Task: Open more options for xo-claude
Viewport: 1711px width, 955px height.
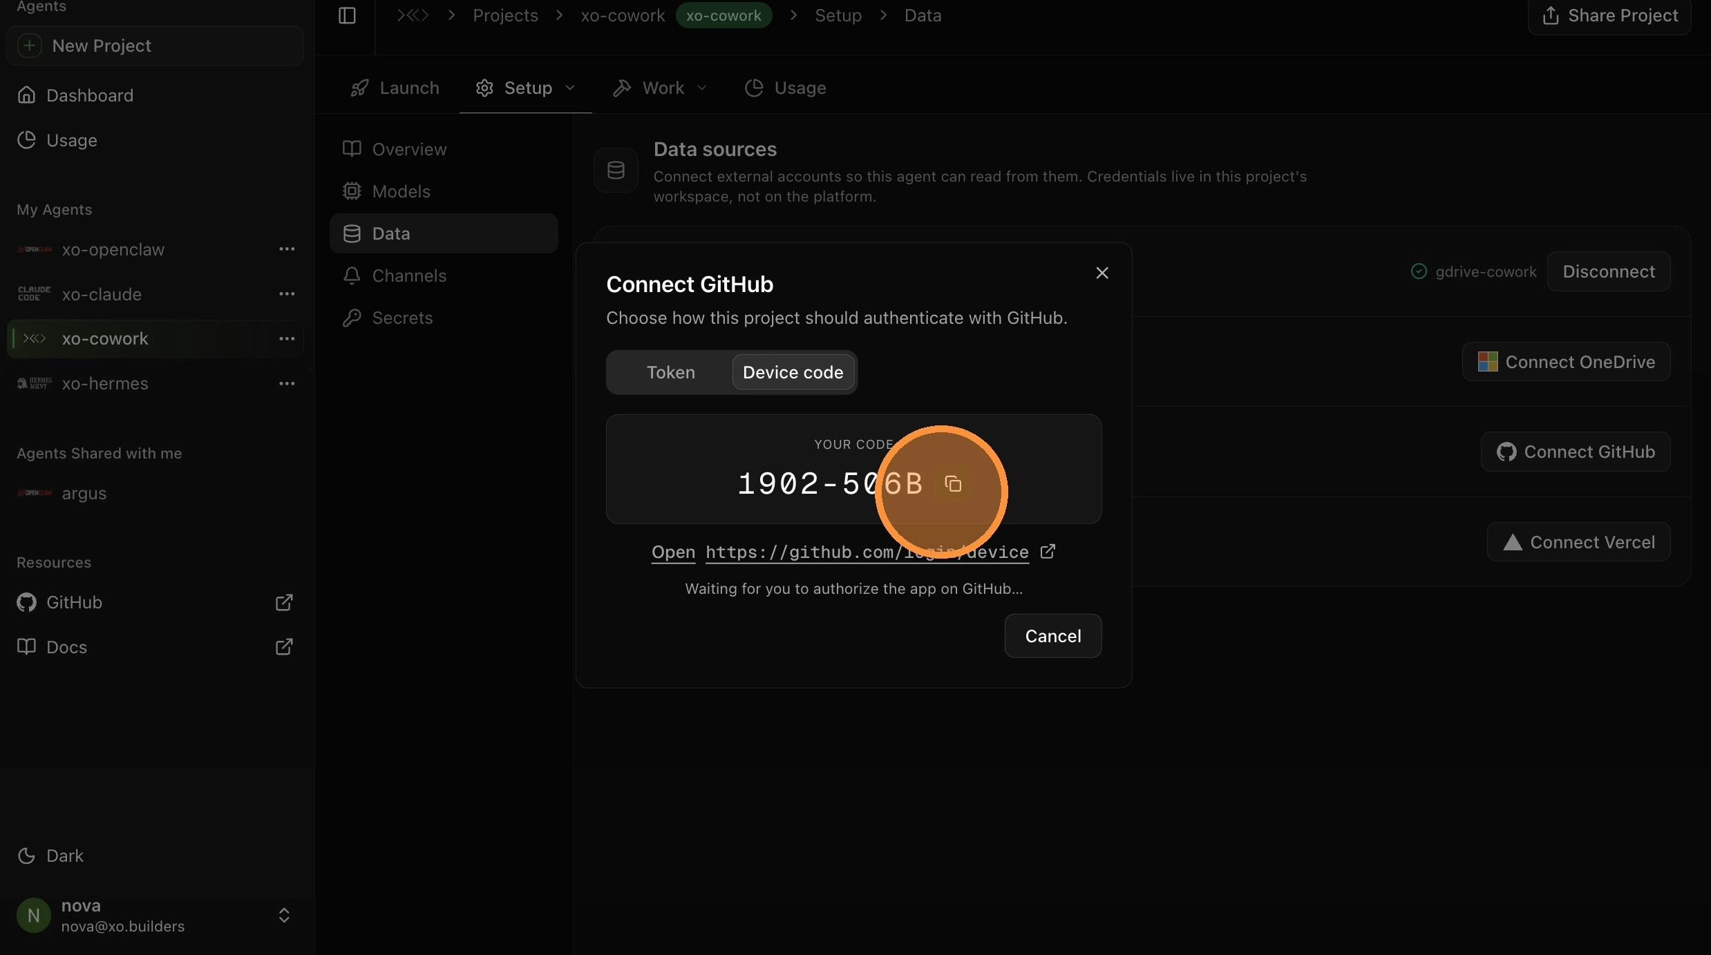Action: click(x=287, y=293)
